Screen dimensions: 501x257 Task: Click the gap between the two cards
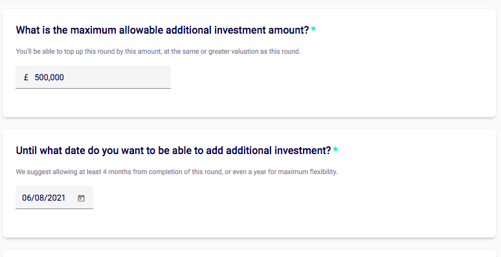point(249,124)
